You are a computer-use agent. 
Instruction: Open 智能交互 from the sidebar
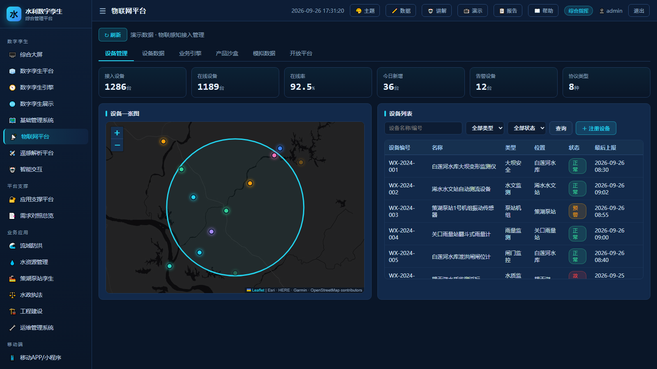click(x=46, y=169)
